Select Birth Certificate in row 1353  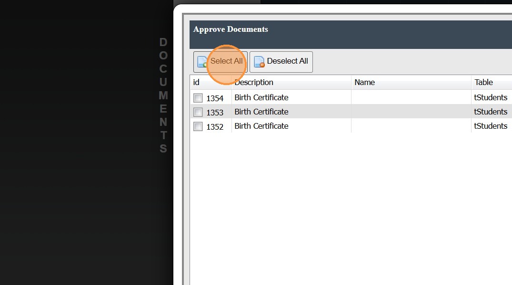tap(261, 112)
